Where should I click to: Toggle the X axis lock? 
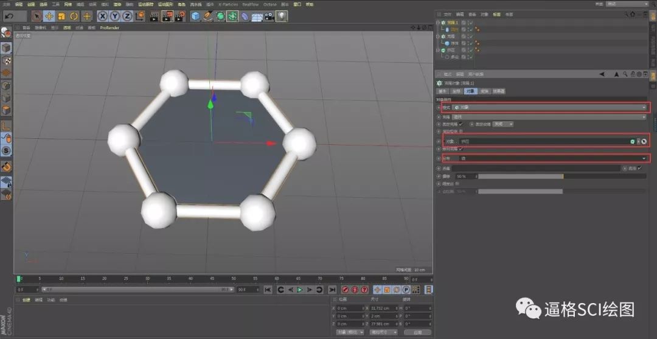coord(102,16)
